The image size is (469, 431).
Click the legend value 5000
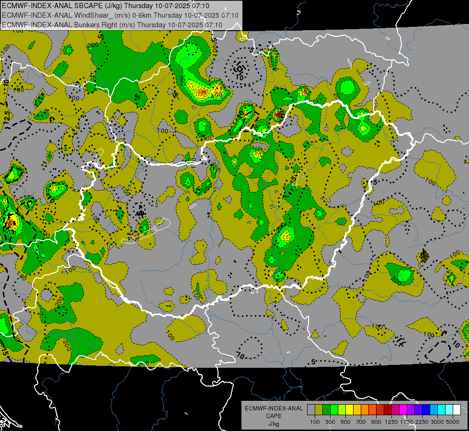click(x=453, y=422)
